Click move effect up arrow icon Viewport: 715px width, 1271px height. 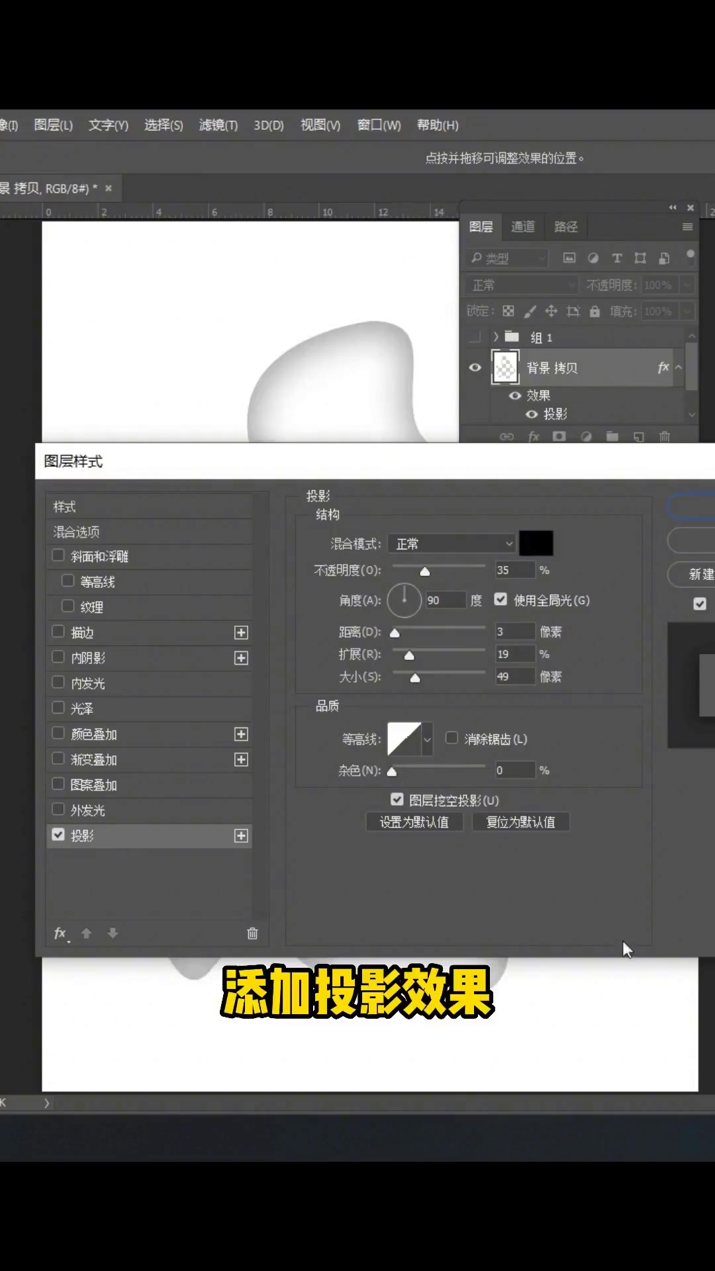click(x=86, y=933)
